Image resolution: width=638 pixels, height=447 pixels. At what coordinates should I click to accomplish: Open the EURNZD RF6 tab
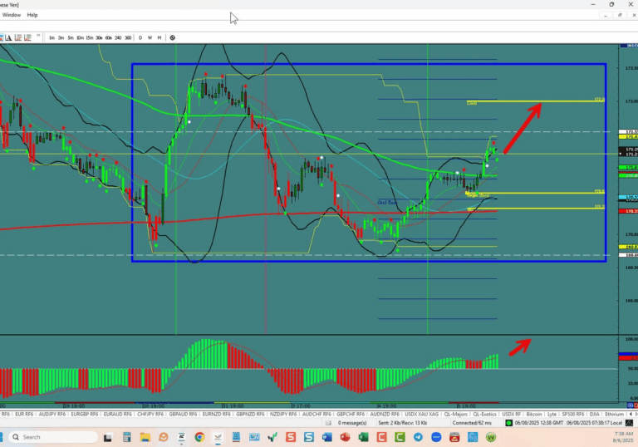pyautogui.click(x=216, y=415)
